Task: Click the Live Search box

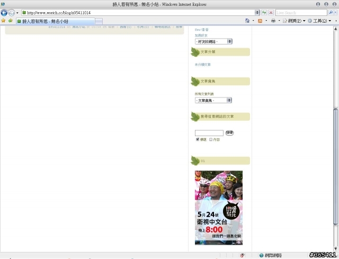Action: click(301, 13)
